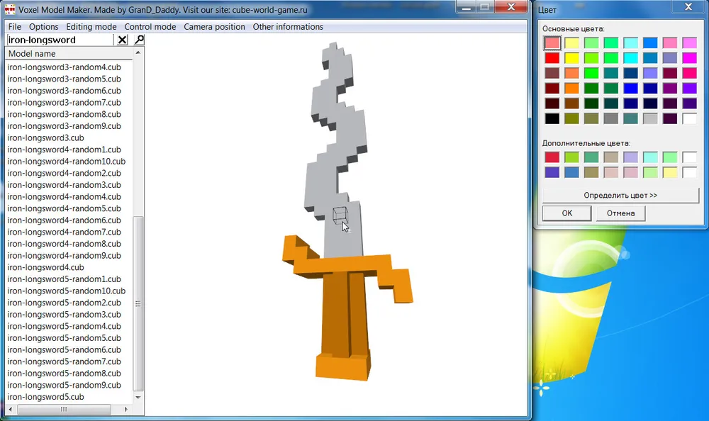Click the Отмена button

[620, 213]
